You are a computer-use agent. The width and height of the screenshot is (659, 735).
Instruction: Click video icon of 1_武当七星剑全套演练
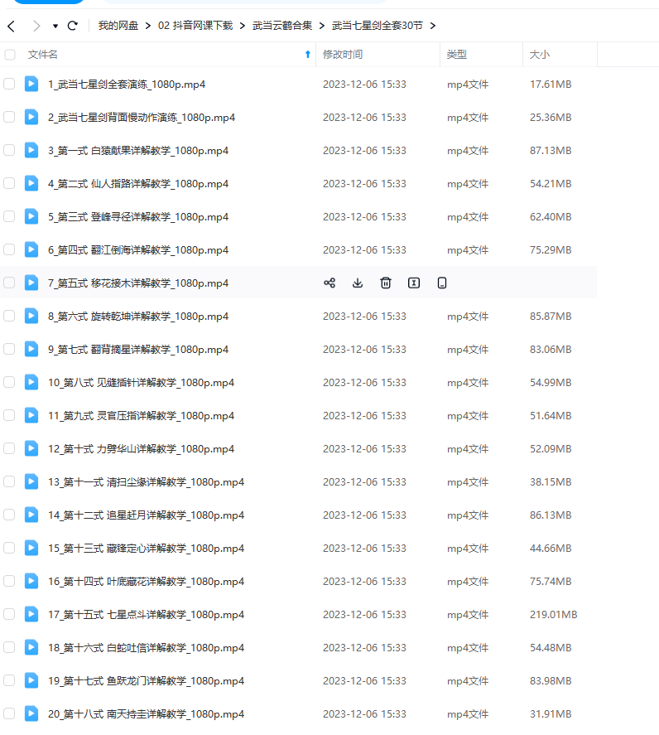pyautogui.click(x=31, y=84)
